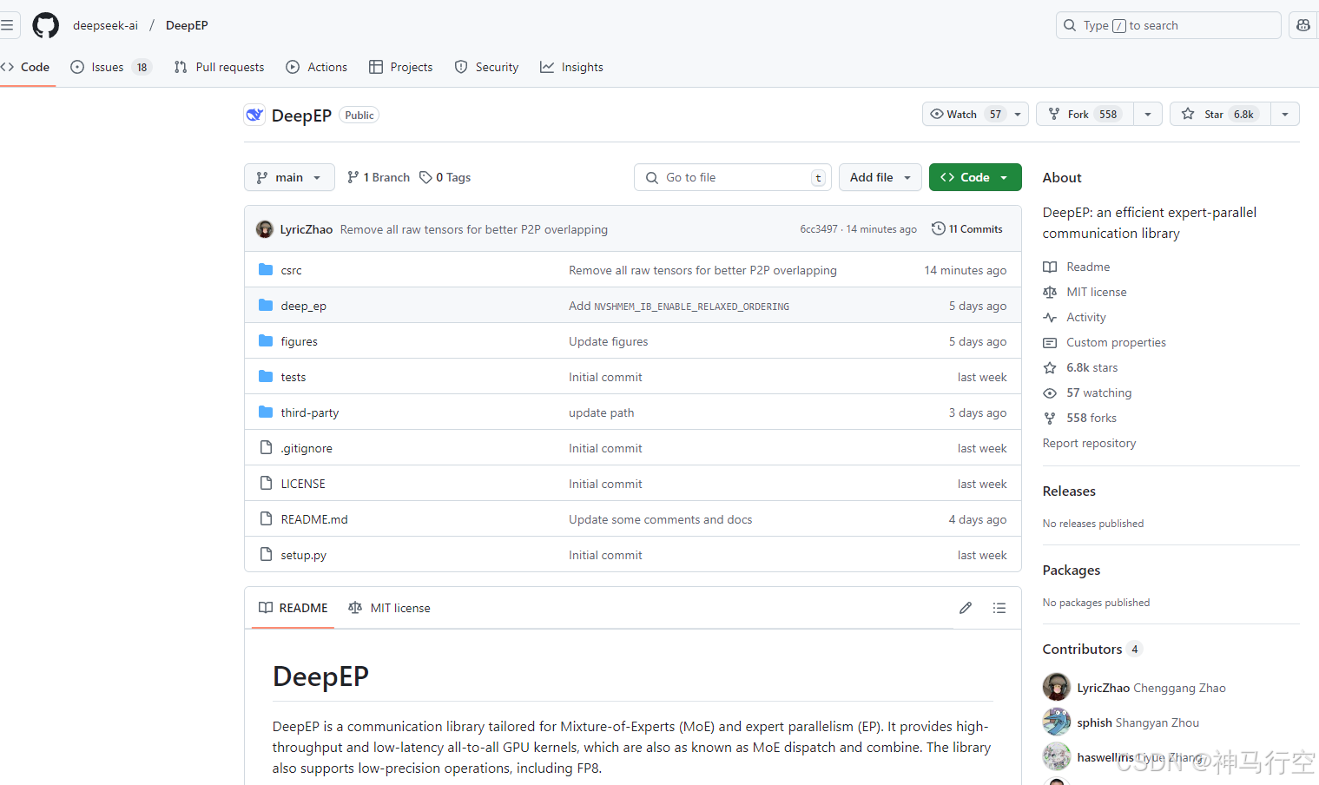Open the GitHub home logo
This screenshot has width=1319, height=785.
(46, 25)
